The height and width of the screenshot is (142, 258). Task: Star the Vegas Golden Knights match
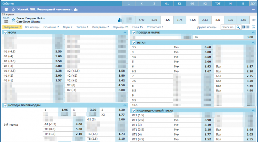[13, 20]
